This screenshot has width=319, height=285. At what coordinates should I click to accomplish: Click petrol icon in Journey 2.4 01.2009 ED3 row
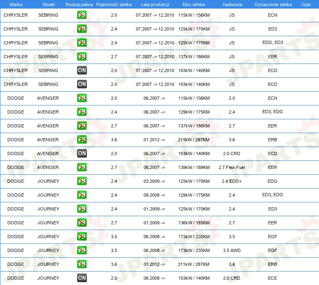pos(82,208)
